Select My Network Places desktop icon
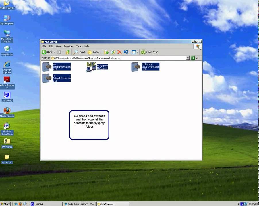Screen dimensions: 259x206 [x=7, y=37]
